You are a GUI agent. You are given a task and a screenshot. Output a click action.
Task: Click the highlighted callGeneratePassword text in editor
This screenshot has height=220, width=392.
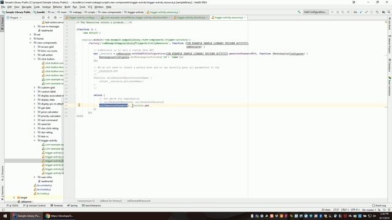coord(113,106)
